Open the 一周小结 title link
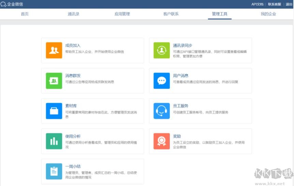This screenshot has height=186, width=294. pos(73,166)
